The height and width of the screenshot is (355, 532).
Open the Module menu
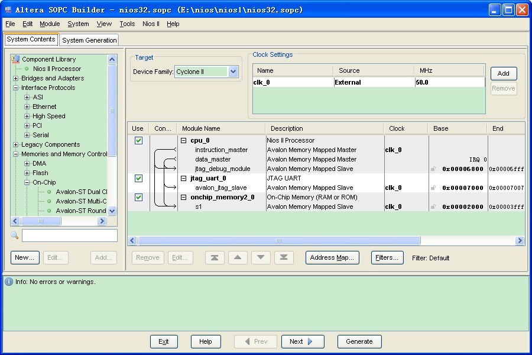(50, 24)
